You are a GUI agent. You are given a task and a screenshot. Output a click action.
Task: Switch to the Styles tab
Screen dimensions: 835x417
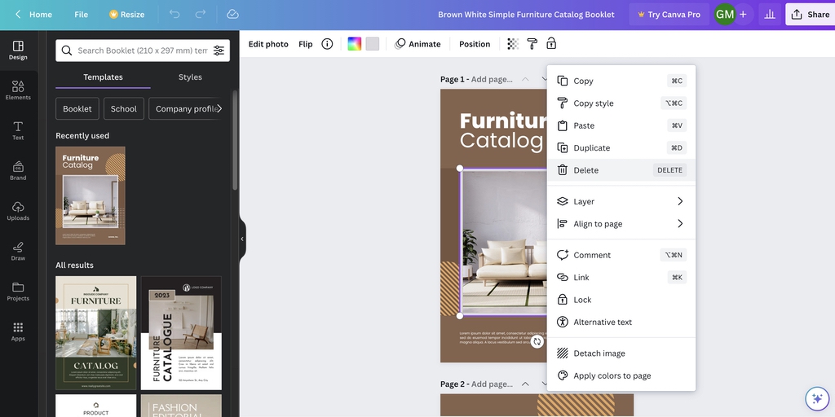pos(190,77)
